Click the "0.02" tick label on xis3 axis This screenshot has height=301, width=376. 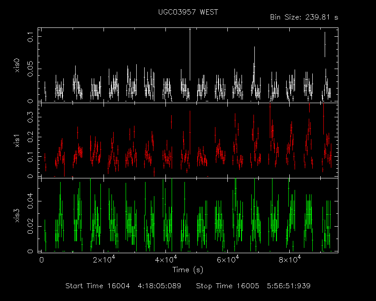coord(31,226)
